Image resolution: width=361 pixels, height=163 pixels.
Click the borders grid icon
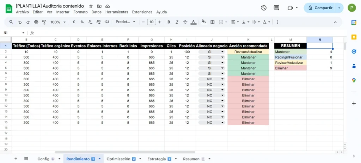(213, 22)
